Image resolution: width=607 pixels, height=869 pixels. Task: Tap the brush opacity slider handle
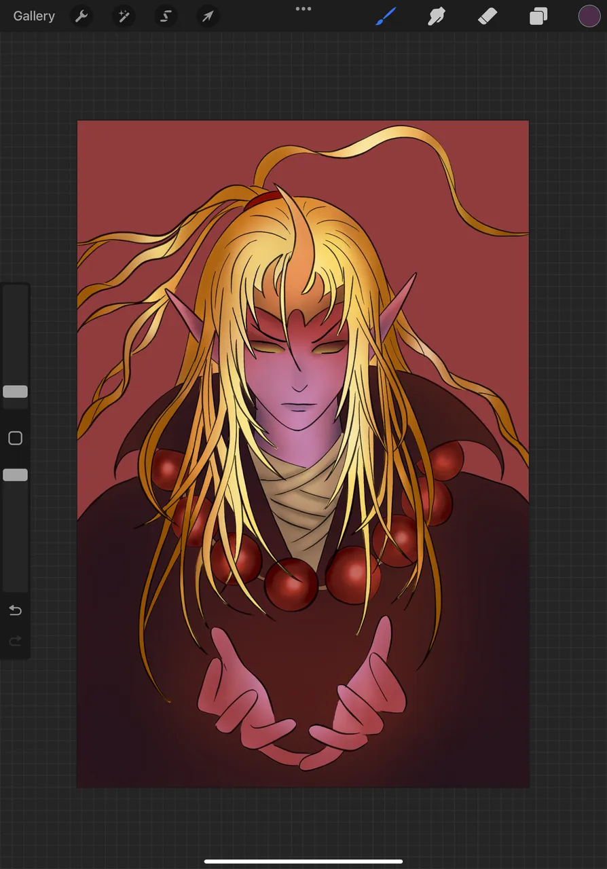[x=15, y=475]
